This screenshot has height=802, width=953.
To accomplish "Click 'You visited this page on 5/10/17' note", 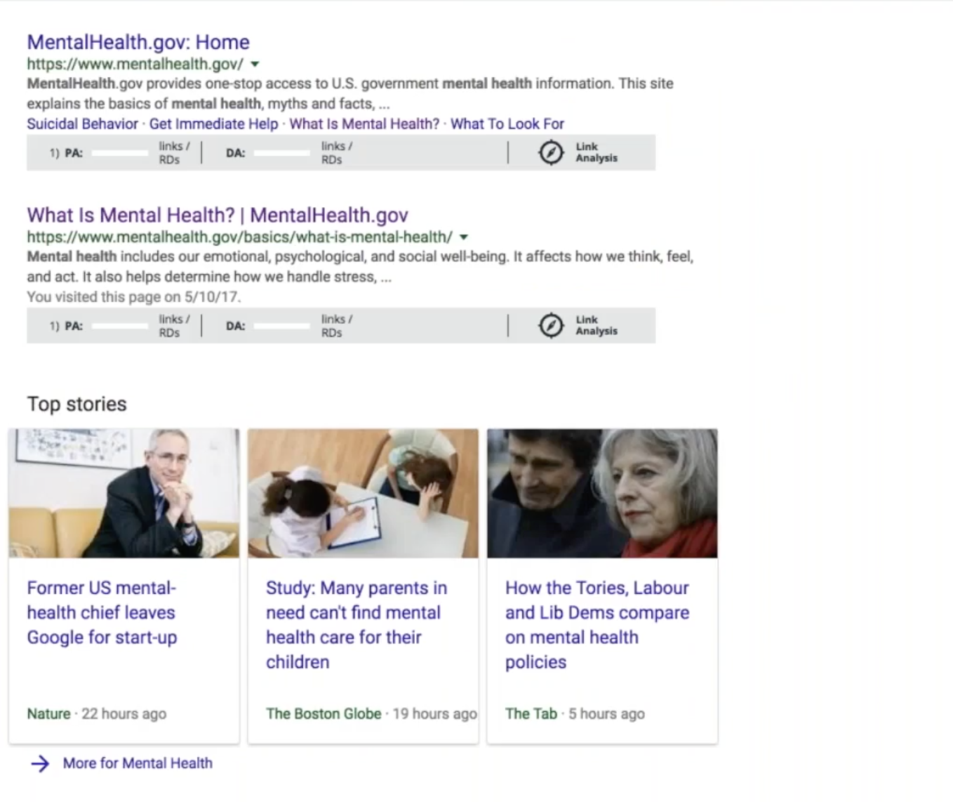I will click(134, 296).
